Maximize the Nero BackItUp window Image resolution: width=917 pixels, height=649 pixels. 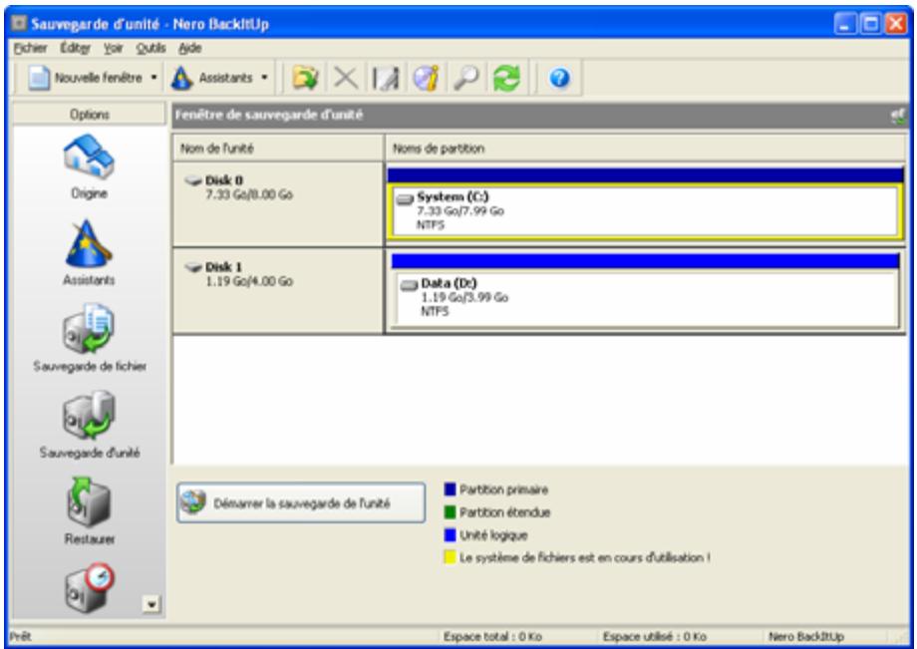(871, 24)
